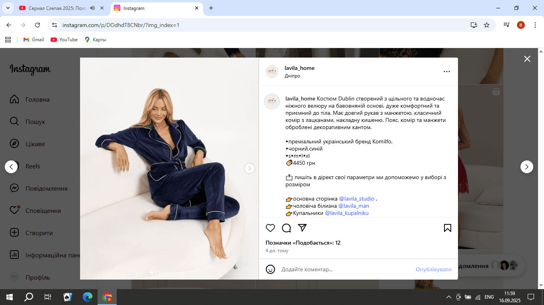Open @lavila_kupalniku mention link

click(347, 213)
